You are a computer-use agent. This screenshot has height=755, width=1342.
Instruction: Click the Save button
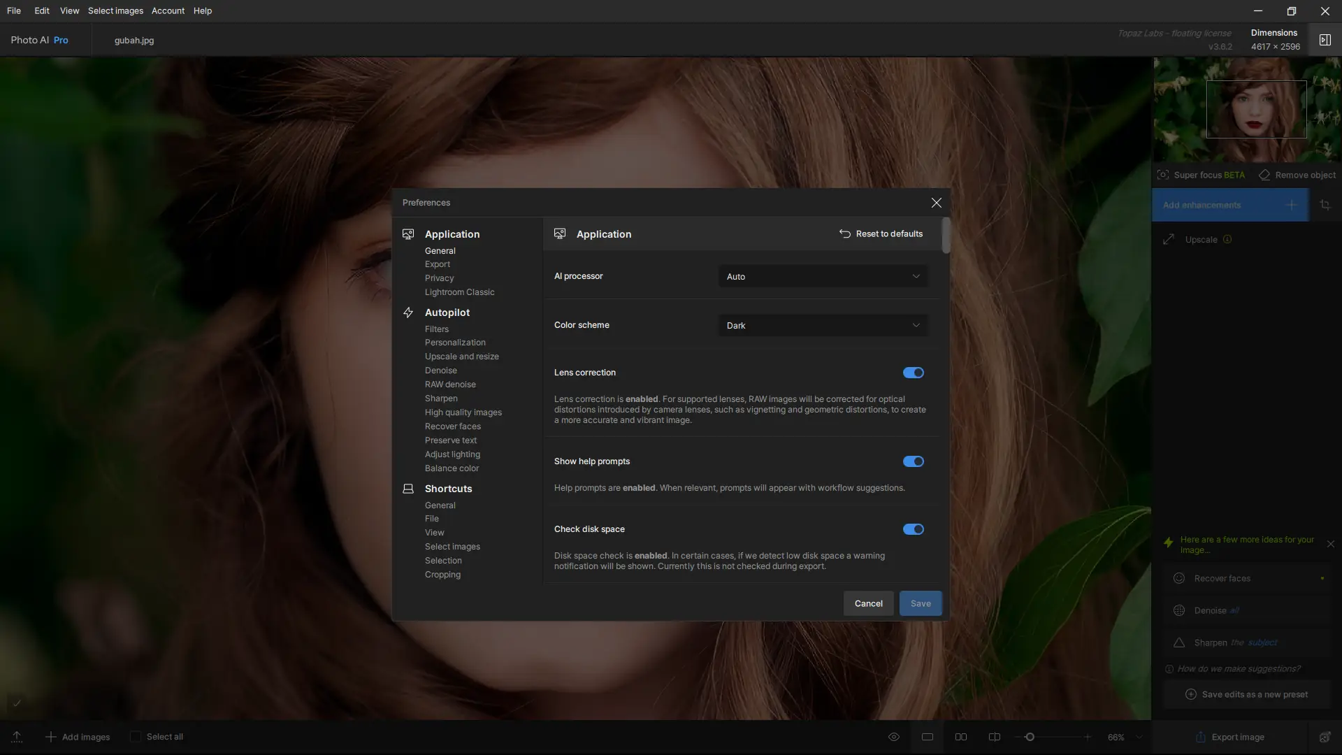920,603
